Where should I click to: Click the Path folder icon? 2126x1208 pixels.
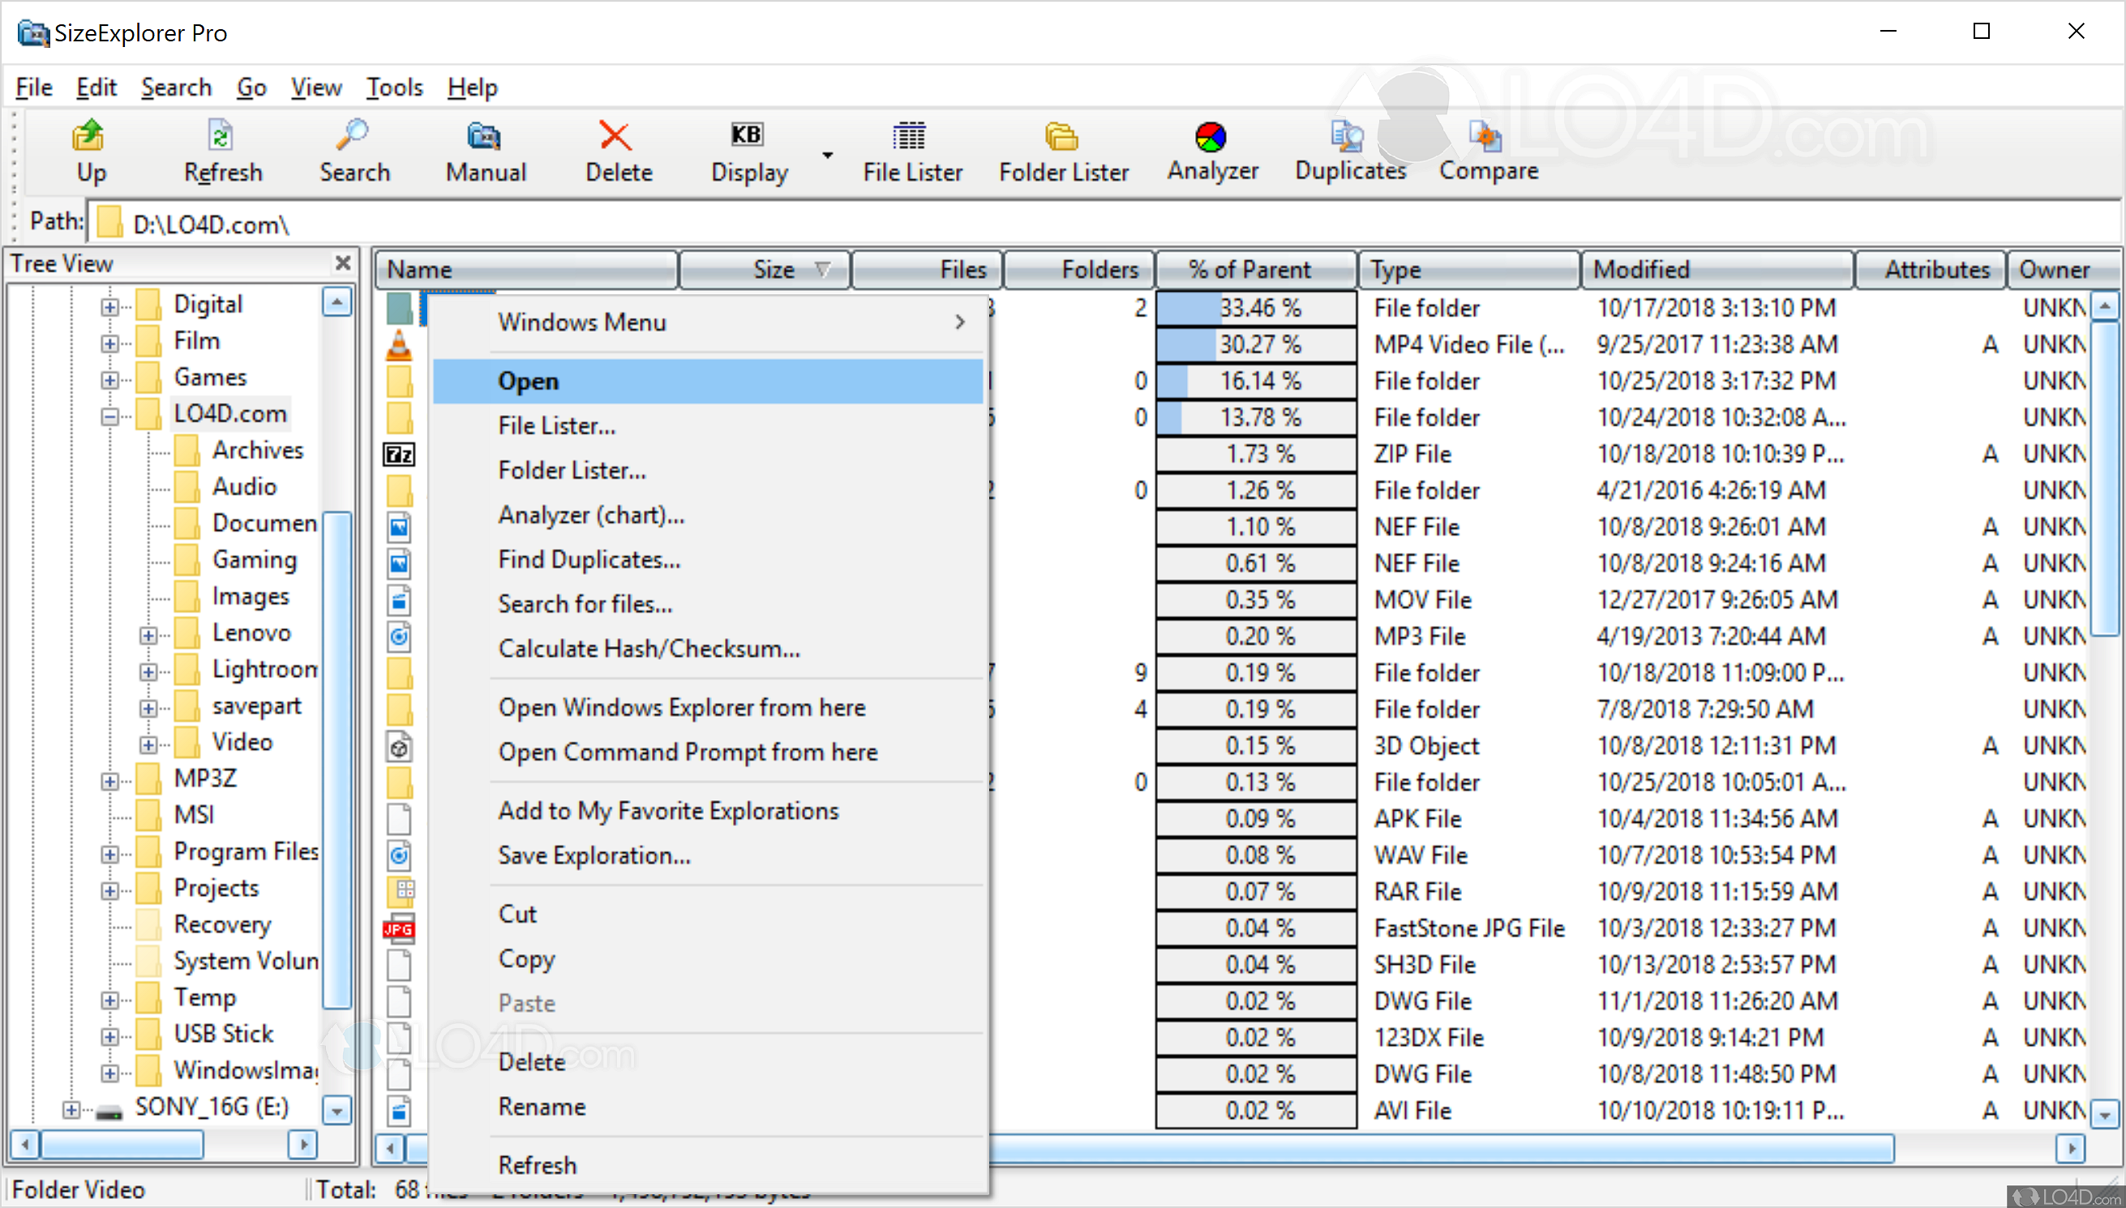point(109,222)
